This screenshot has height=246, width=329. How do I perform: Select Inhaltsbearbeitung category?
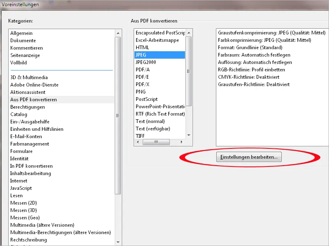(30, 173)
